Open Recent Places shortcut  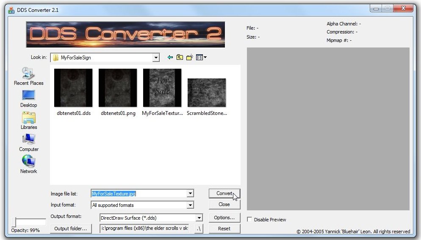click(28, 76)
